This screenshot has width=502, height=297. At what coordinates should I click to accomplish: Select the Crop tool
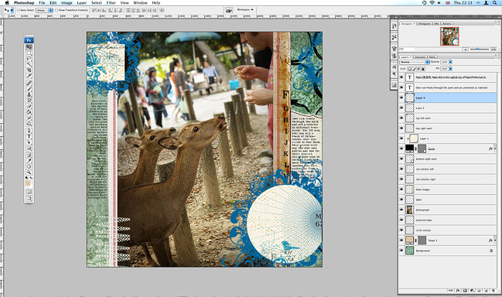(29, 70)
